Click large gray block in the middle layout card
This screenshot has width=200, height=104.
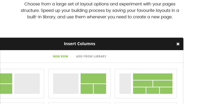[66, 84]
